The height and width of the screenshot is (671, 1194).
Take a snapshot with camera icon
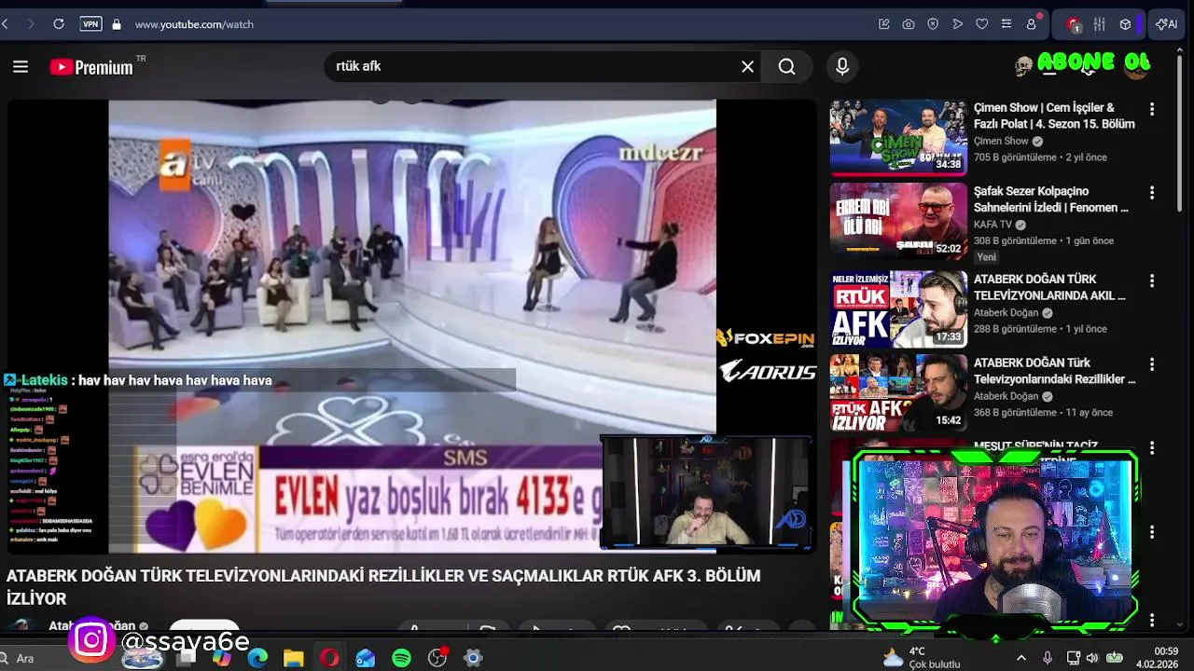[909, 24]
